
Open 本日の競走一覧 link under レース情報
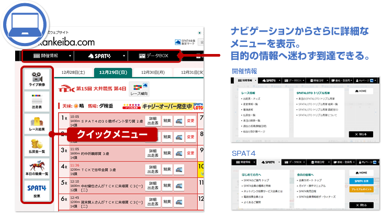[x=251, y=121]
